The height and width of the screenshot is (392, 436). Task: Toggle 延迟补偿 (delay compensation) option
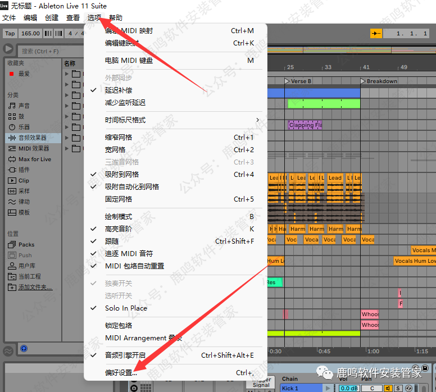[x=118, y=90]
